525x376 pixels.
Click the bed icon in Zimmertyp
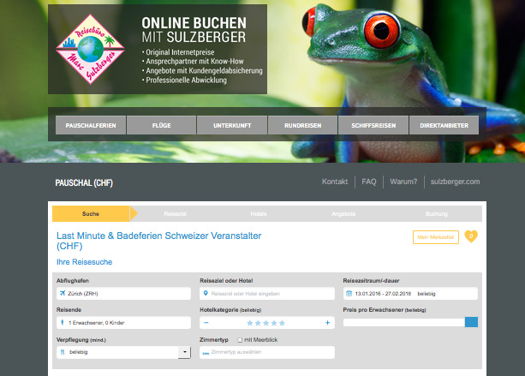[206, 352]
